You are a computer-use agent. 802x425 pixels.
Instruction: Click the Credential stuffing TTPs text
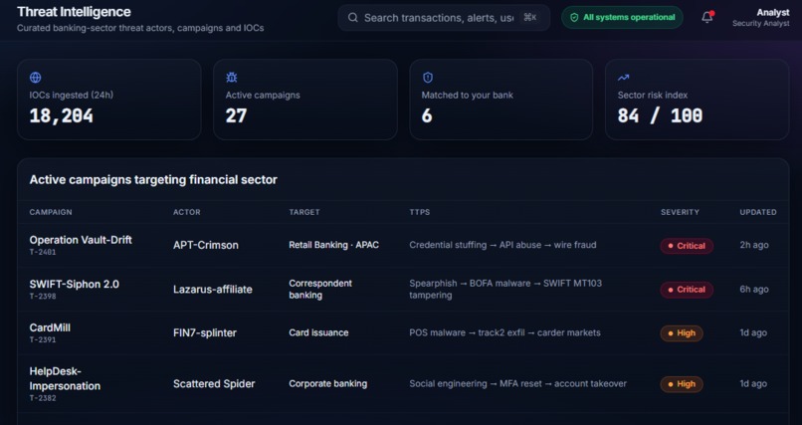coord(502,245)
